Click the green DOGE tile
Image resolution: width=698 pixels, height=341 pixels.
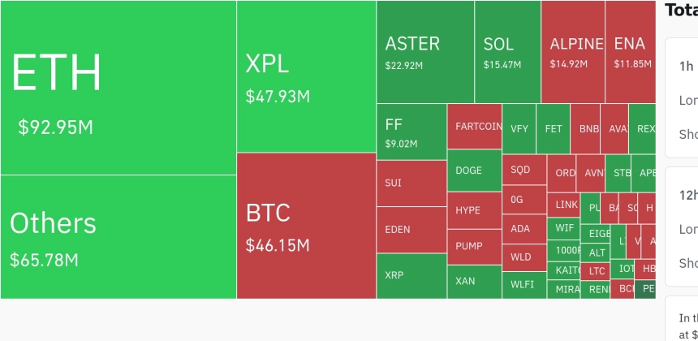(475, 170)
